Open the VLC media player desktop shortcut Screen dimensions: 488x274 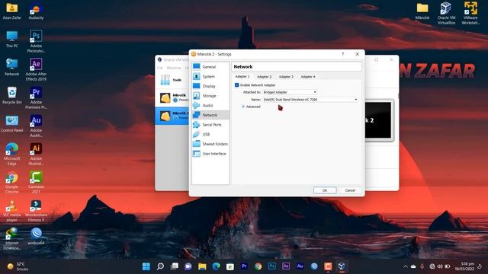coord(12,211)
